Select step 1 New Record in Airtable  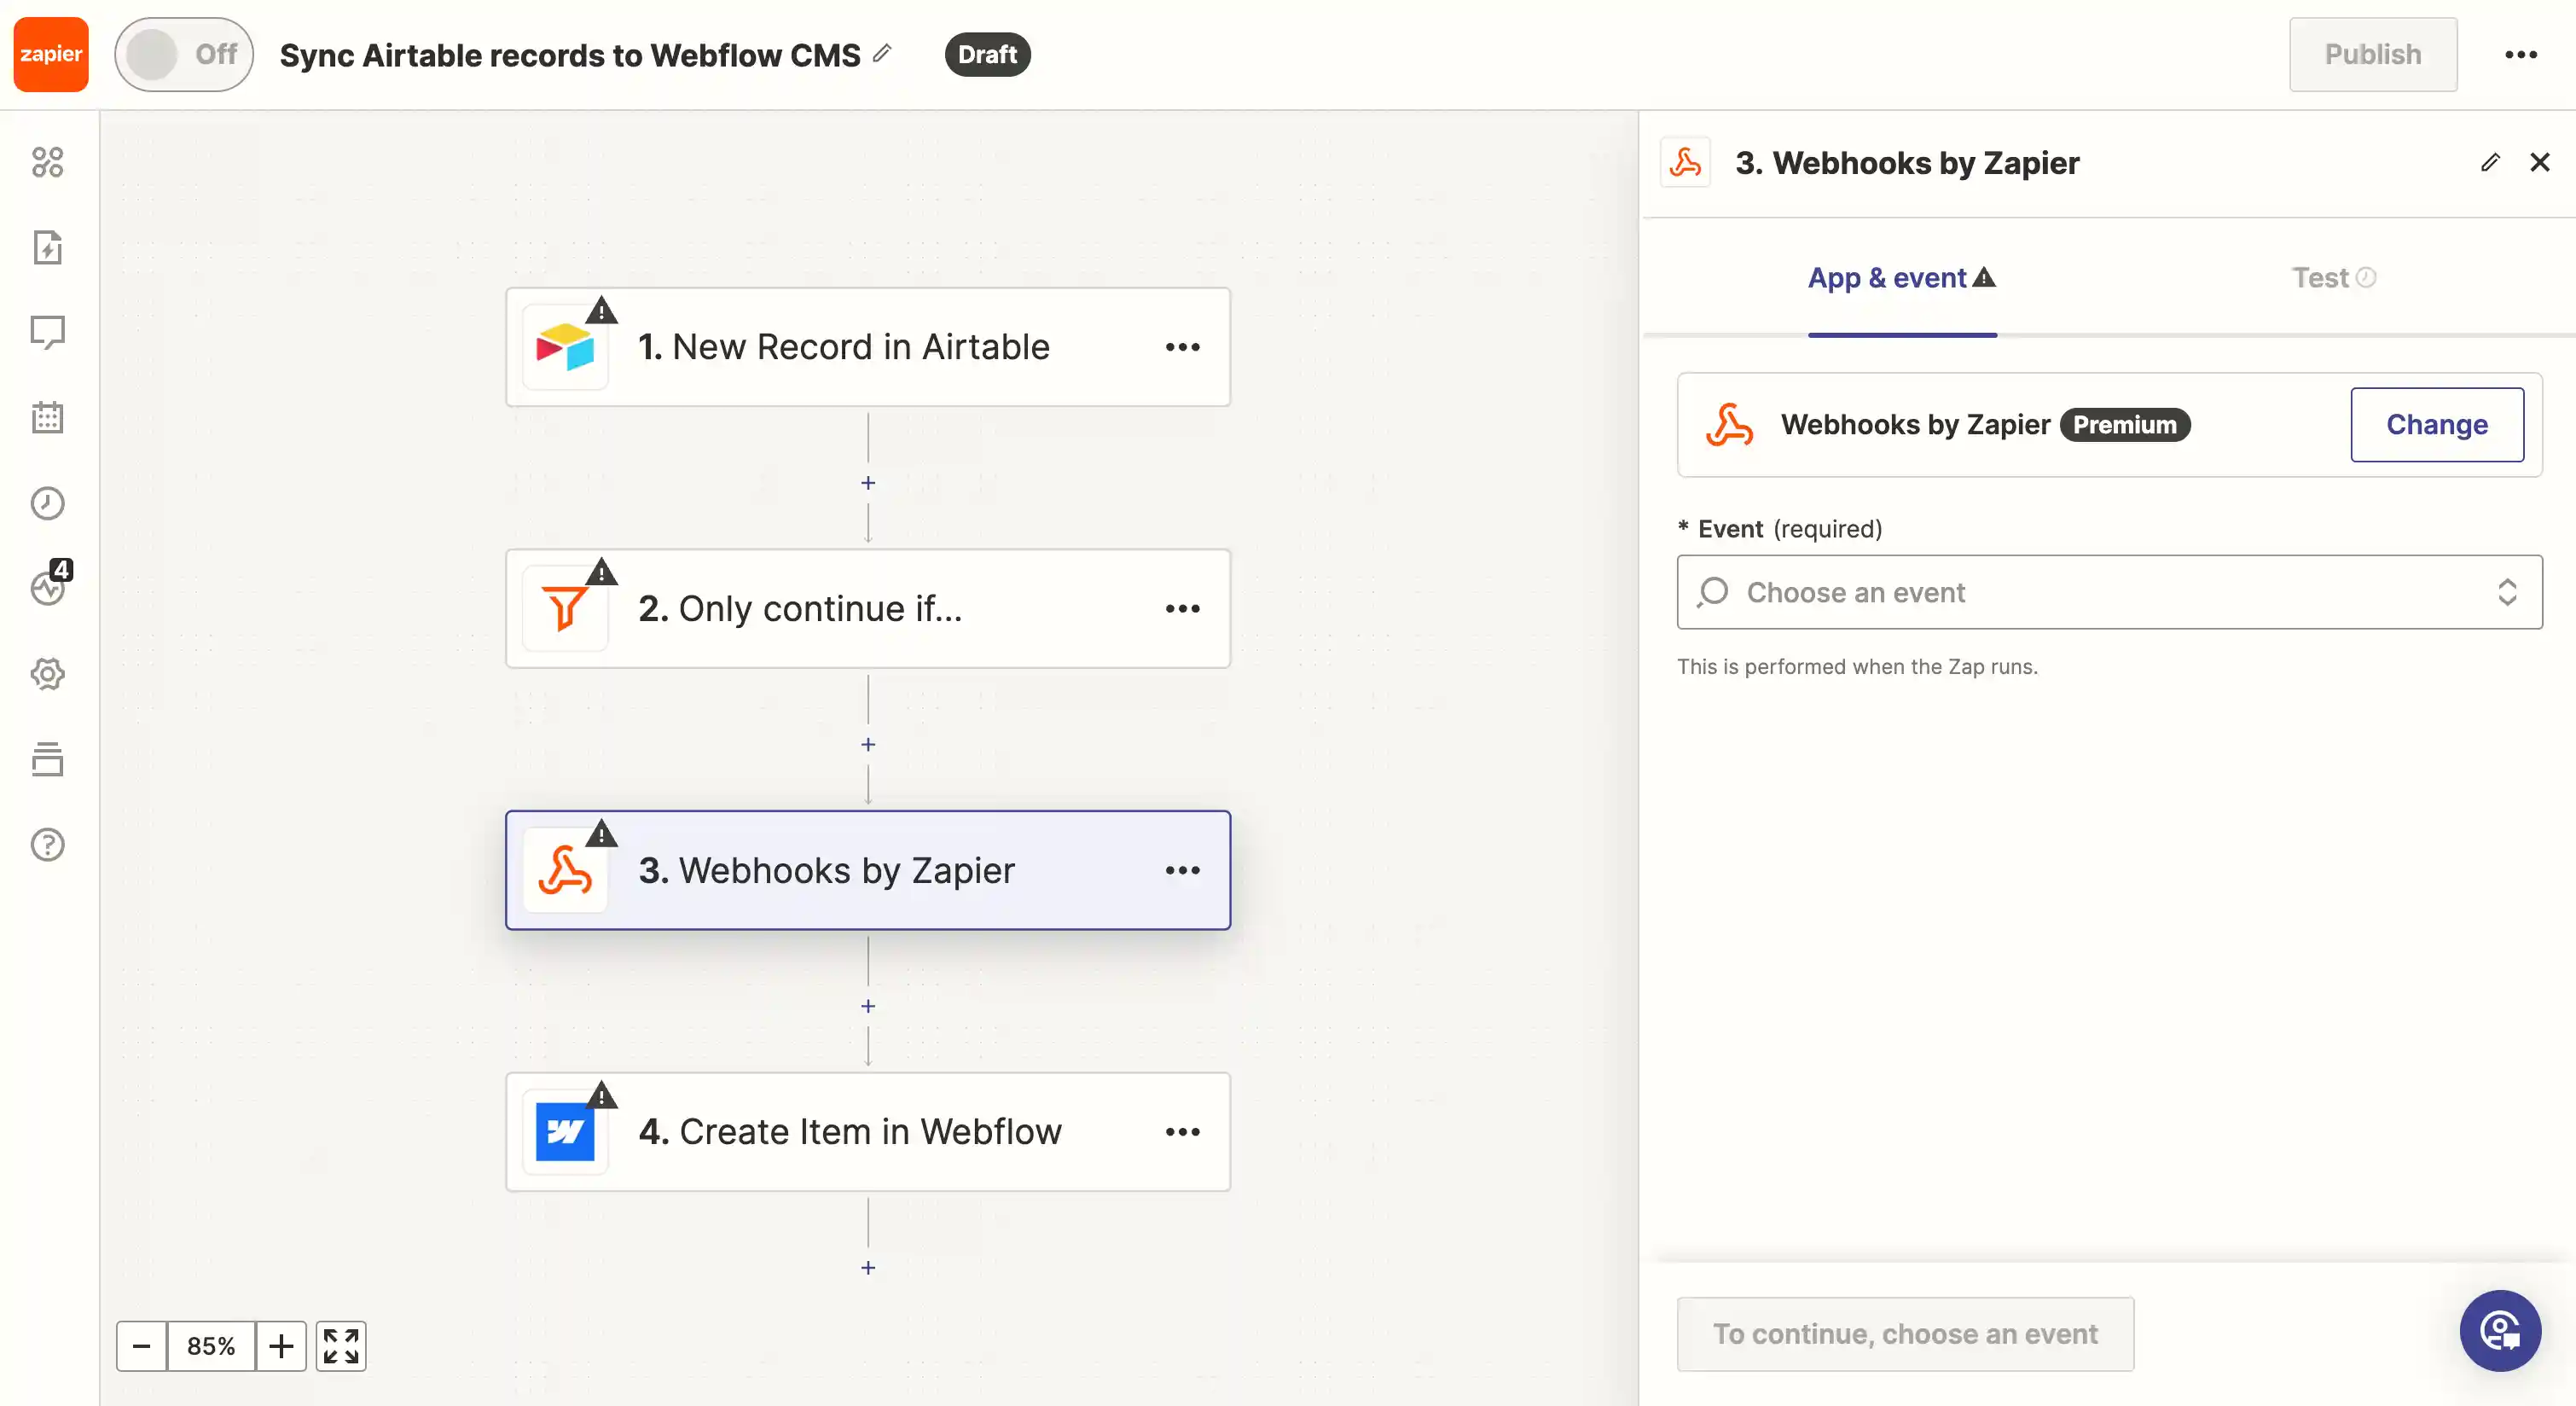868,347
